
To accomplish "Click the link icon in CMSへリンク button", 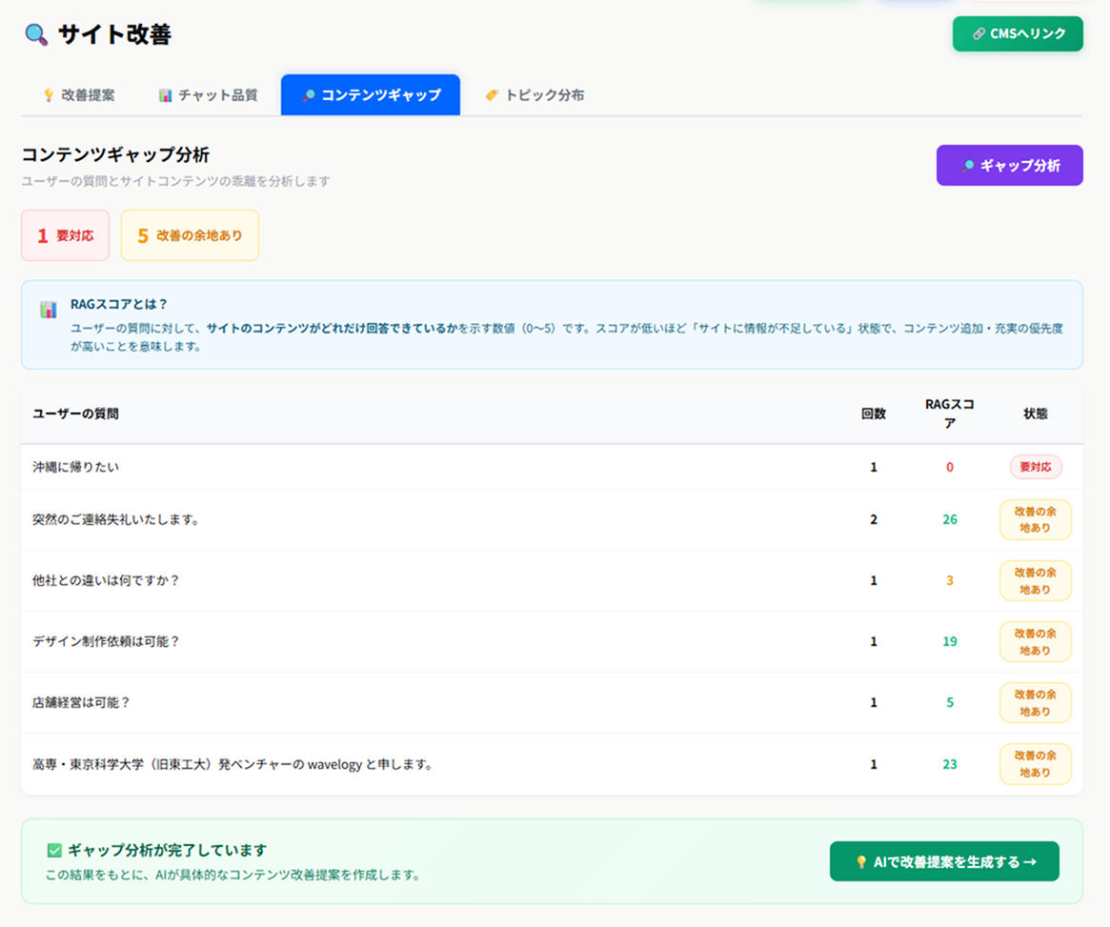I will (x=979, y=34).
